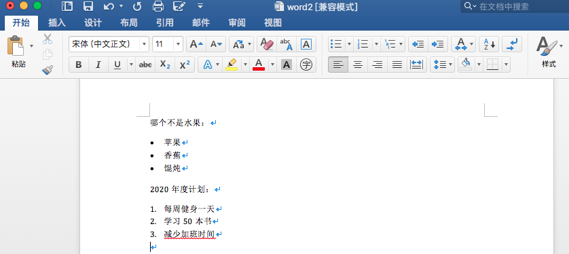
Task: Apply numbered list
Action: pyautogui.click(x=363, y=44)
